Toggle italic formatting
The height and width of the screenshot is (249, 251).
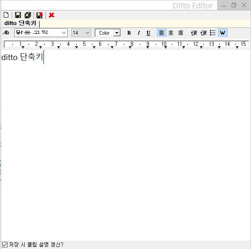click(x=138, y=33)
